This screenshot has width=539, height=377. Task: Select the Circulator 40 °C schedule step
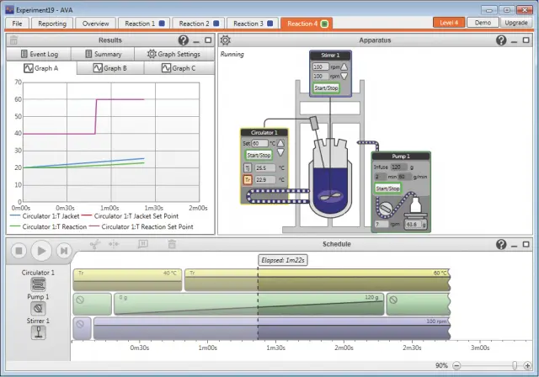[127, 280]
